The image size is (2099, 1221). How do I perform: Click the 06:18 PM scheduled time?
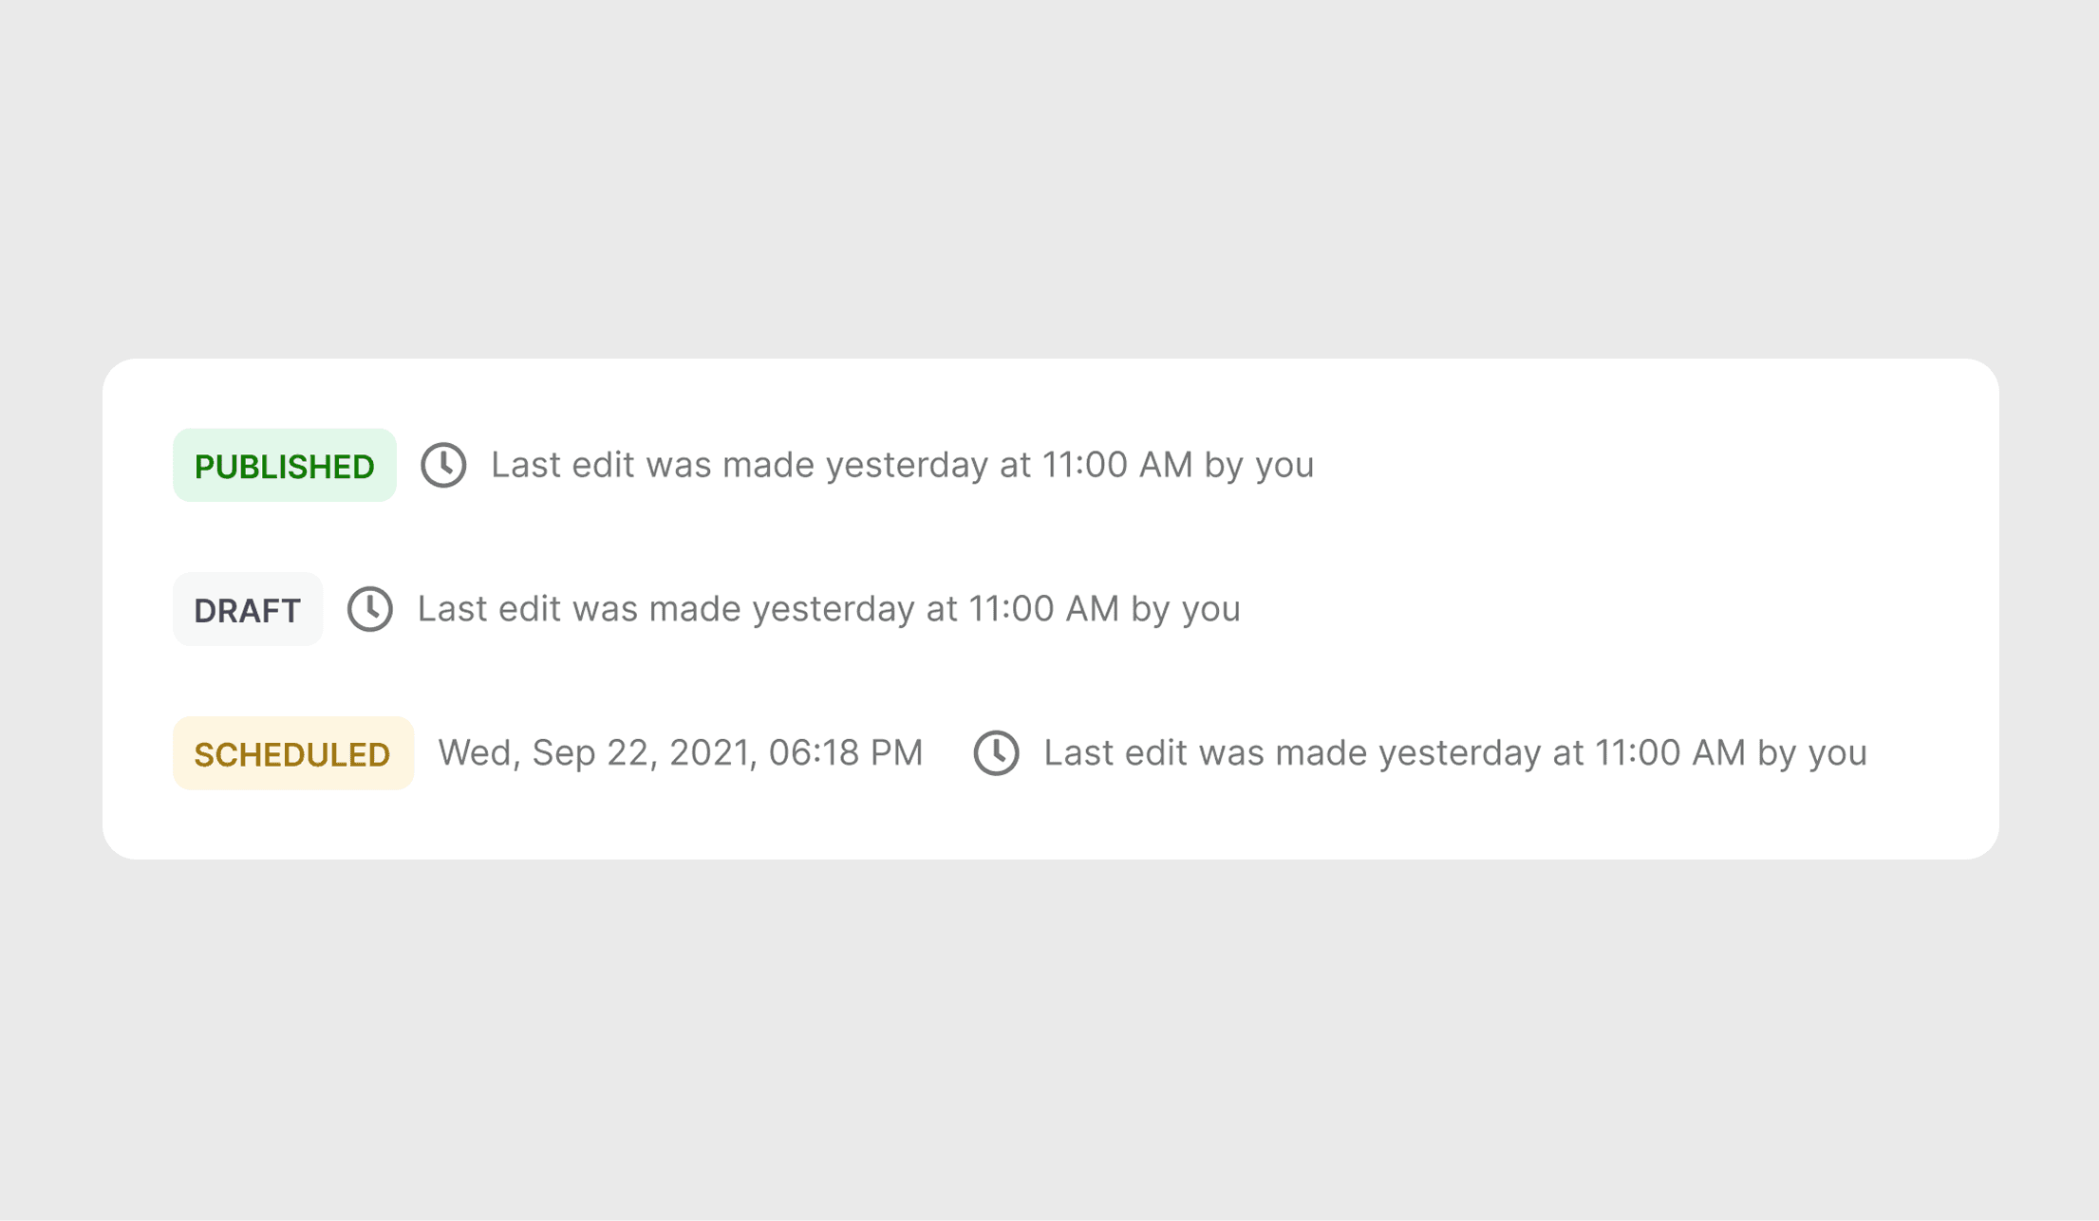click(x=845, y=753)
